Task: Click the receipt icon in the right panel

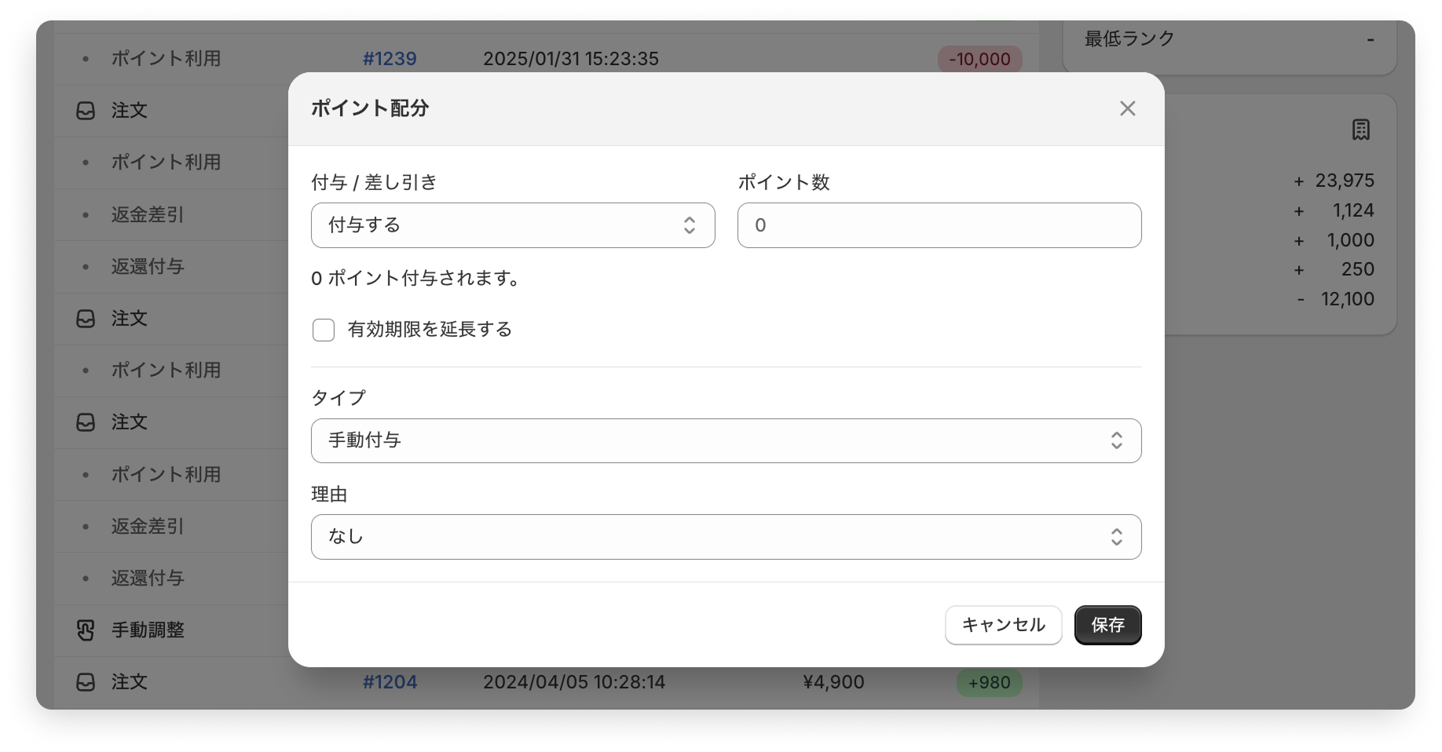Action: coord(1360,130)
